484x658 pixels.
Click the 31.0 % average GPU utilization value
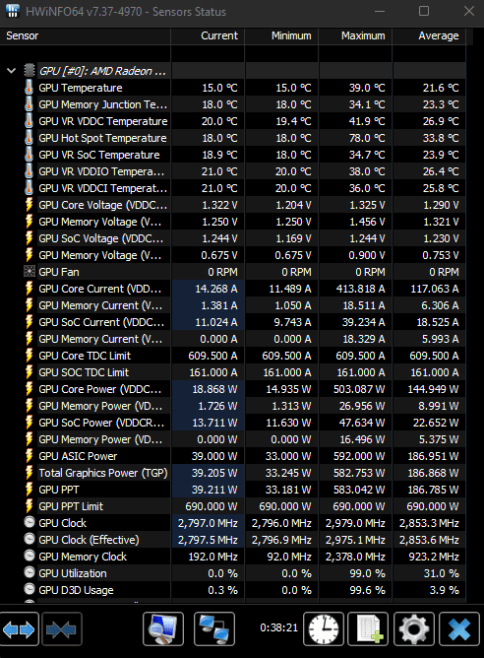[442, 573]
